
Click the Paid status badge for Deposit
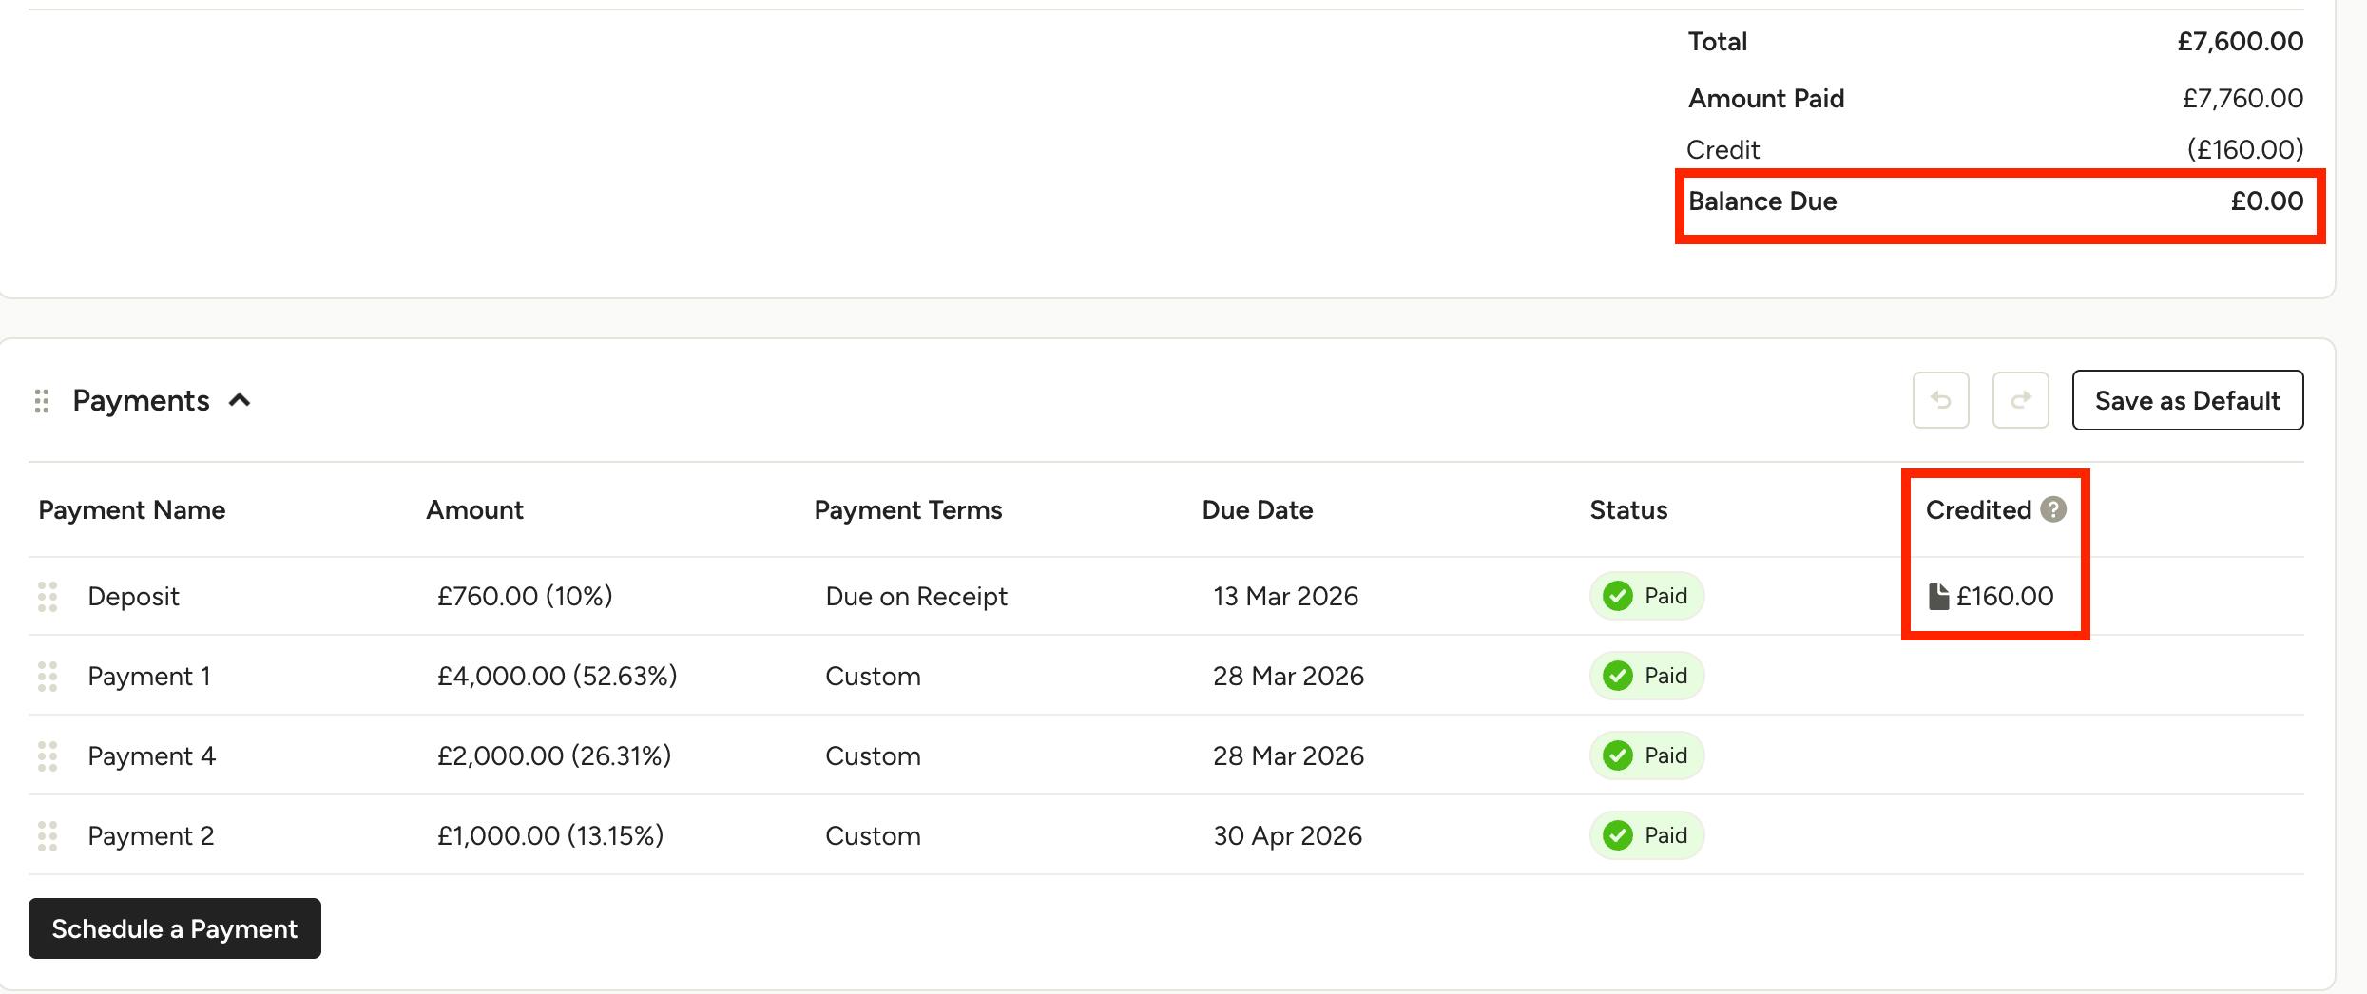1646,596
